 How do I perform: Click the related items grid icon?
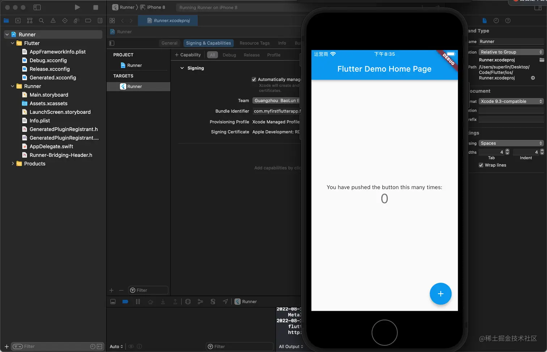pyautogui.click(x=112, y=21)
